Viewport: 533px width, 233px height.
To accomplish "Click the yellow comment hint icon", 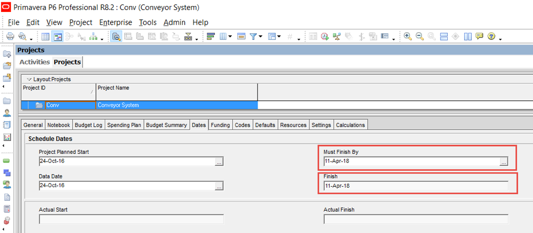I will pyautogui.click(x=479, y=37).
